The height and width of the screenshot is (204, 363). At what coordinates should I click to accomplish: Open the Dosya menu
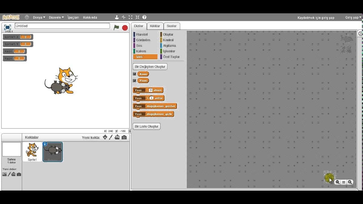pos(39,17)
